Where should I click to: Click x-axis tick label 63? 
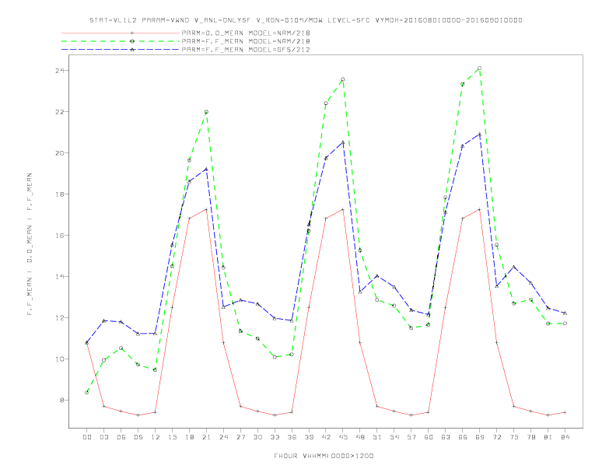click(446, 437)
